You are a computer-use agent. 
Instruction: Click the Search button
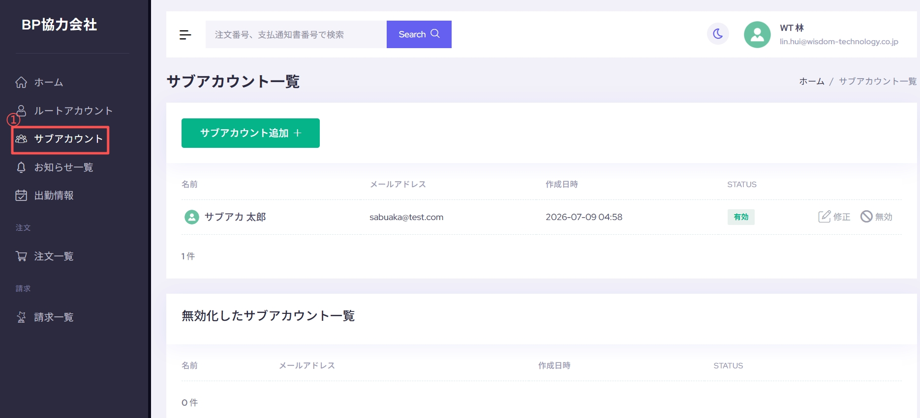tap(419, 34)
